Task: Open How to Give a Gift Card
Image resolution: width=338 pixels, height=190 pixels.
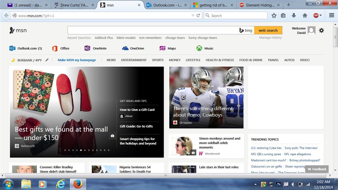Action: tap(137, 110)
